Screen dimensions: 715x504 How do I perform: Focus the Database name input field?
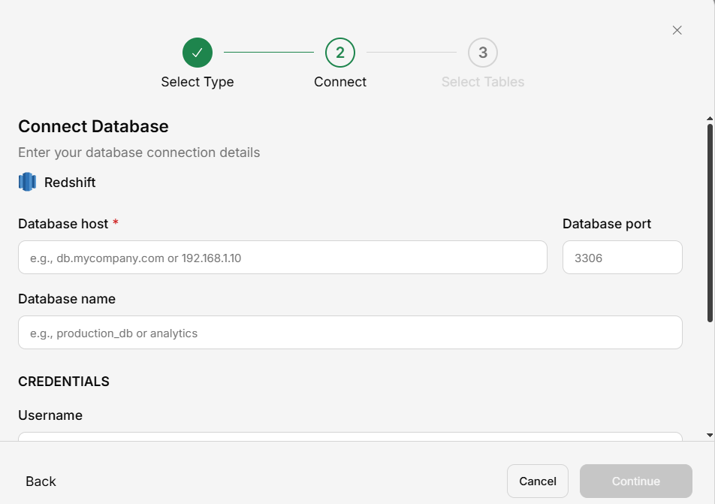coord(350,333)
